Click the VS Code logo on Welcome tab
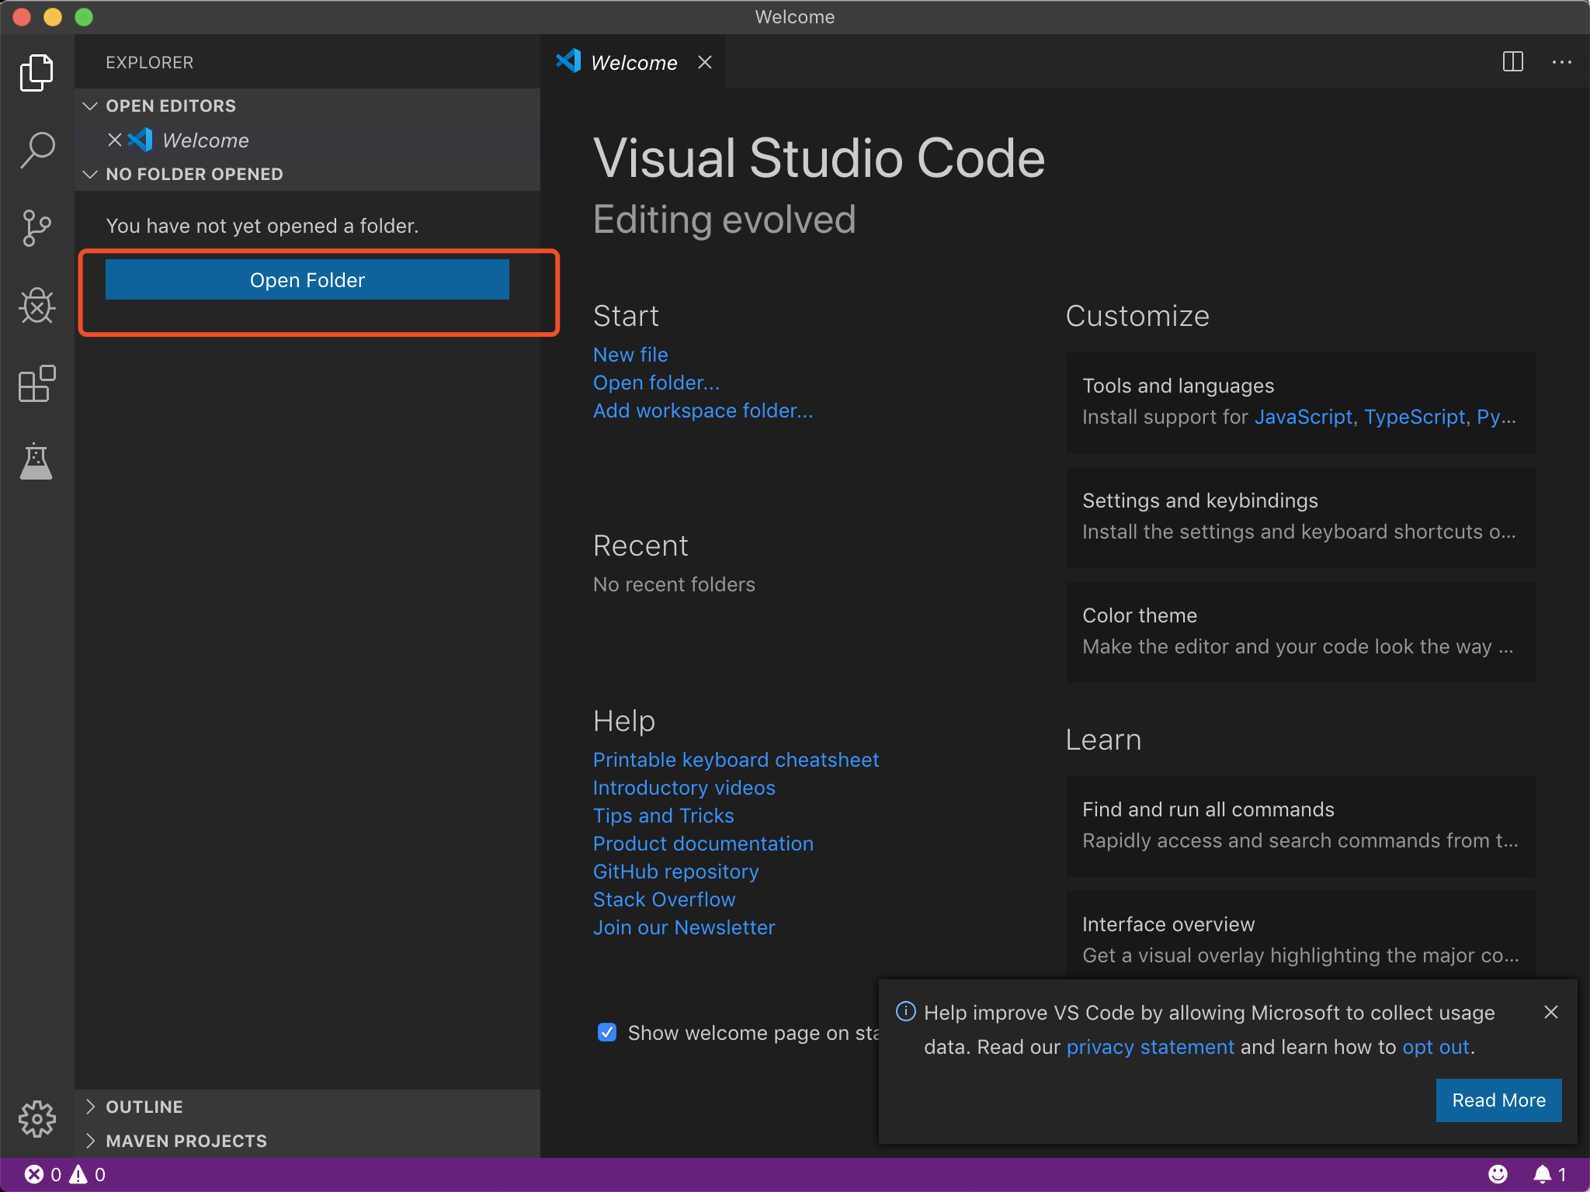The height and width of the screenshot is (1192, 1590). [568, 61]
